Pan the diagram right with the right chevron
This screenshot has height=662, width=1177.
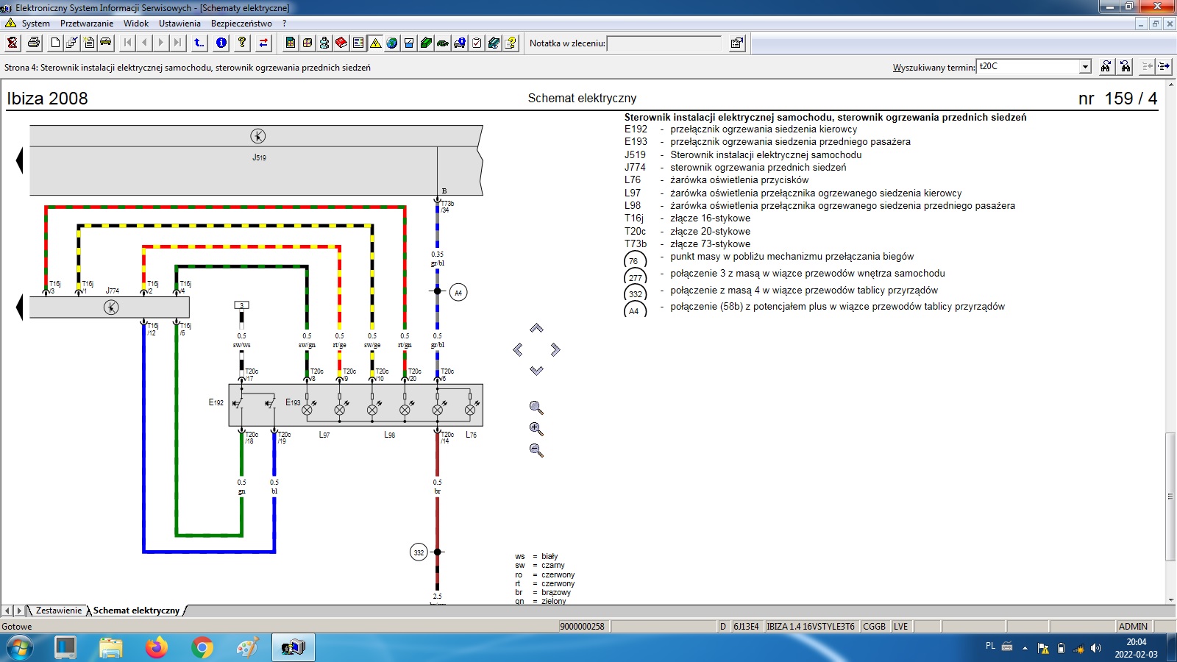coord(555,349)
